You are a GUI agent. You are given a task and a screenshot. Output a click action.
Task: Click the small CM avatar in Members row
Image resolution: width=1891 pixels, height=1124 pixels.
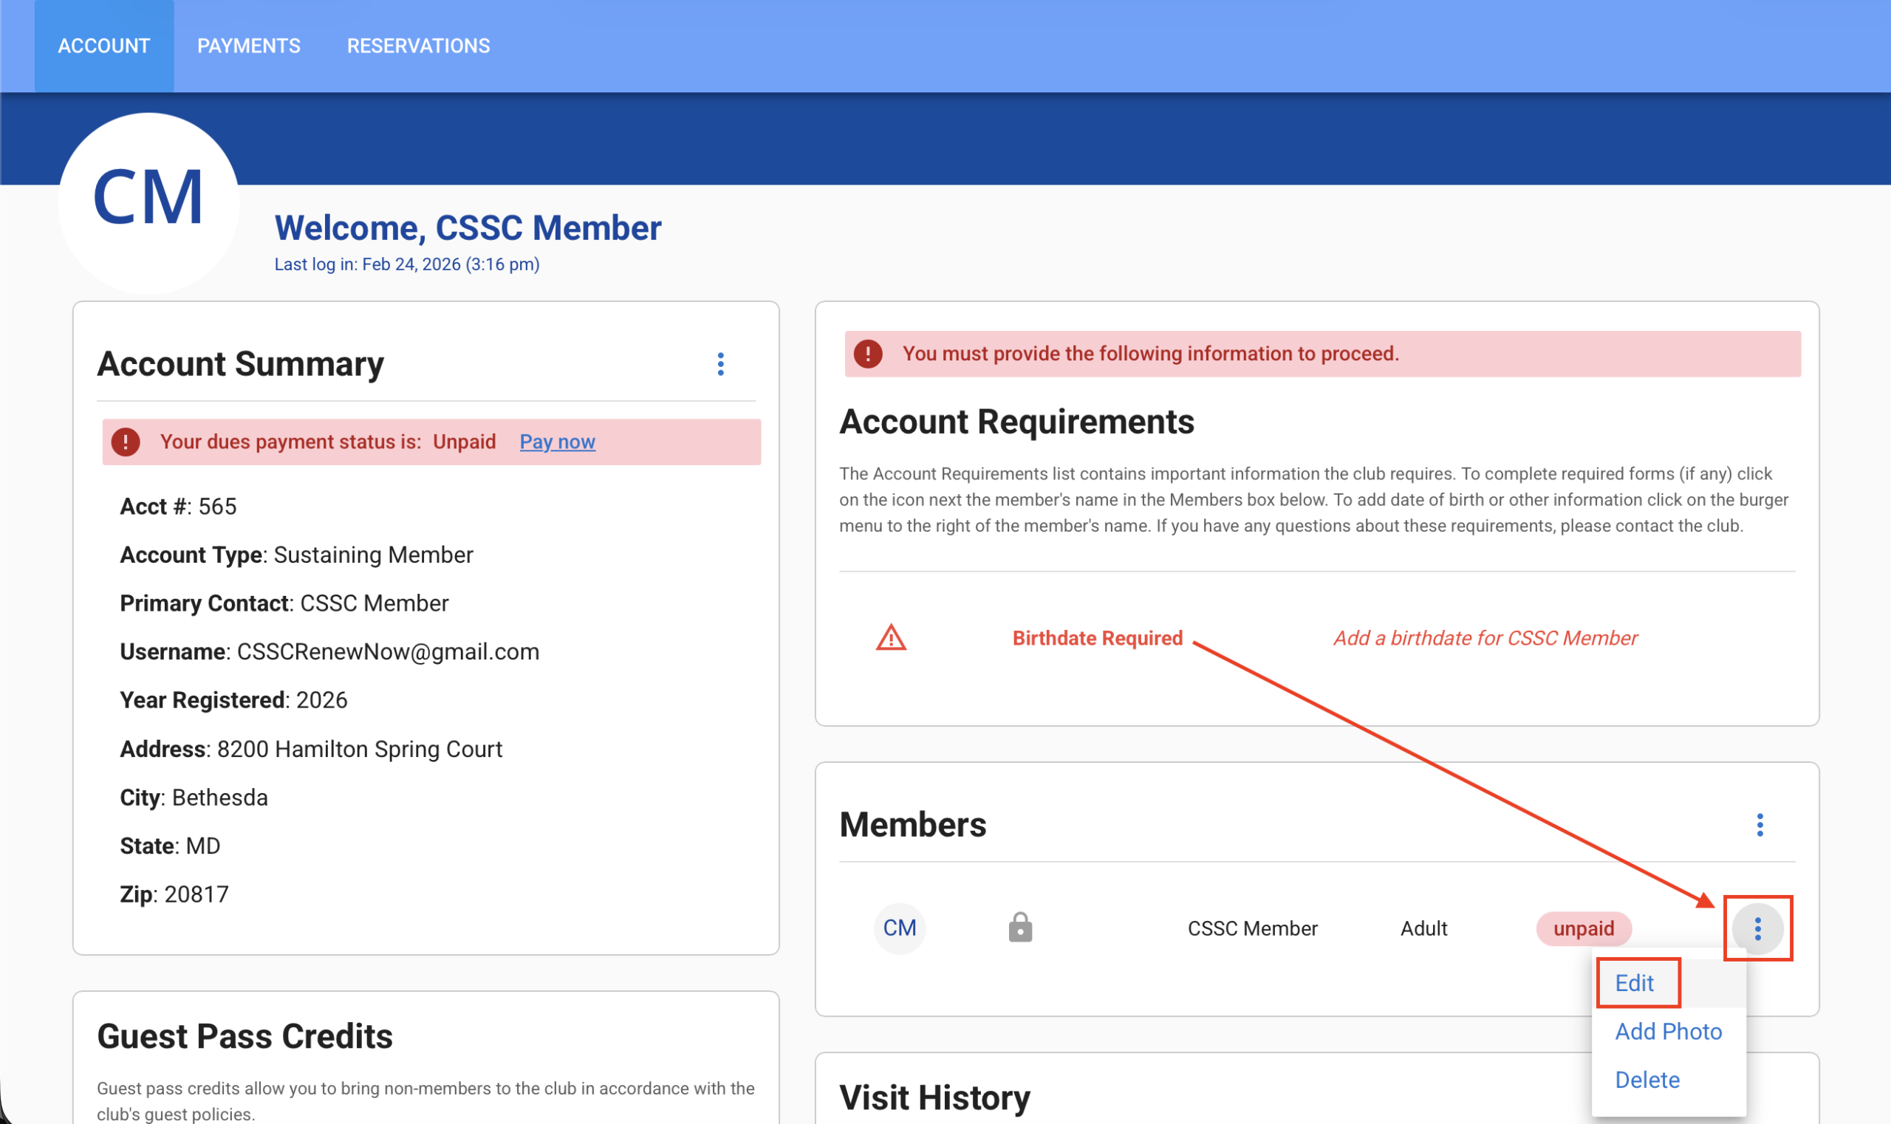tap(899, 928)
